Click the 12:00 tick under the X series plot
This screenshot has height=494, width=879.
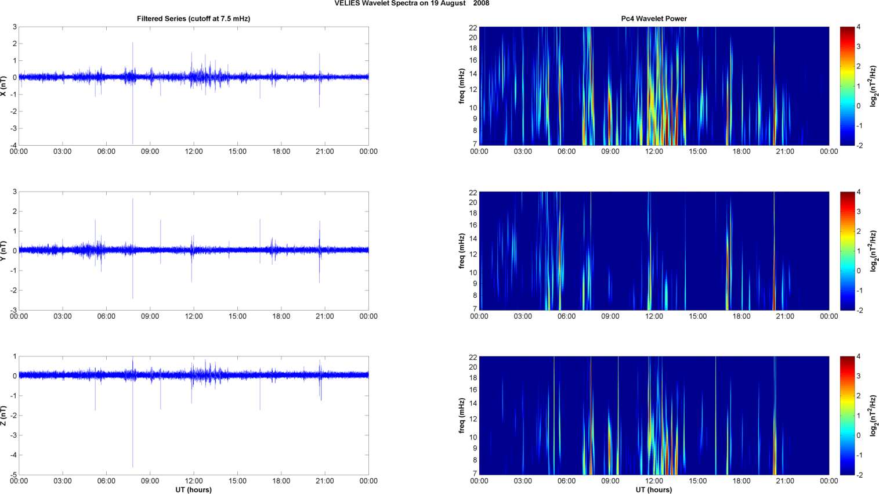pos(194,152)
